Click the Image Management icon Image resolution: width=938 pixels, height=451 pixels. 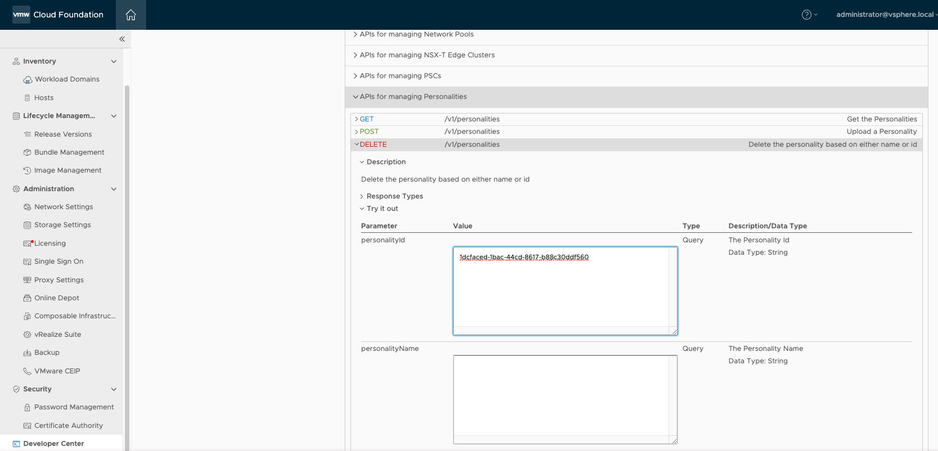[x=27, y=170]
